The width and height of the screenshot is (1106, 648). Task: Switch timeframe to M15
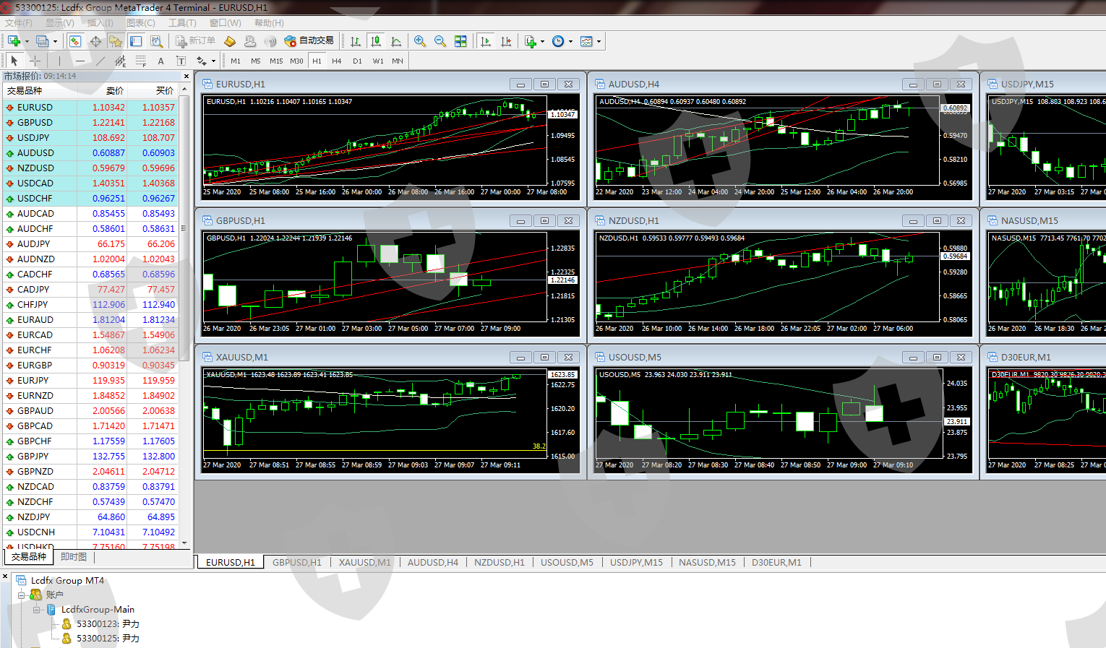tap(276, 61)
